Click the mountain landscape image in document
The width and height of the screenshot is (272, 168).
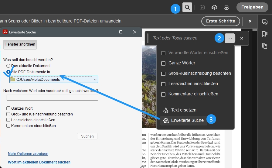coord(149,87)
